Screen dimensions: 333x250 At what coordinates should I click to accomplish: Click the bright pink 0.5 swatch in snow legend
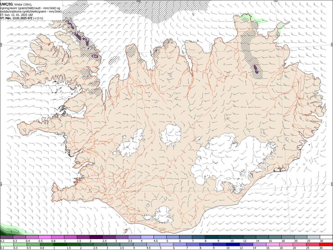pyautogui.click(x=45, y=237)
